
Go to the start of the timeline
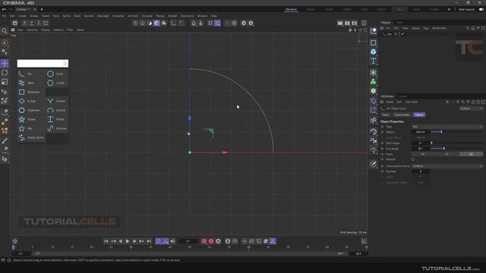(x=106, y=241)
